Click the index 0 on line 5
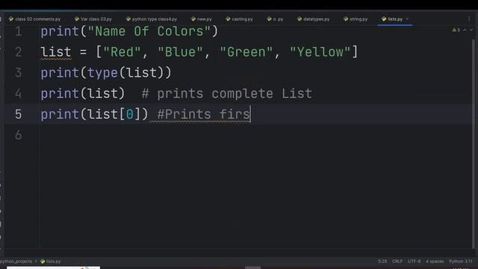 point(129,114)
